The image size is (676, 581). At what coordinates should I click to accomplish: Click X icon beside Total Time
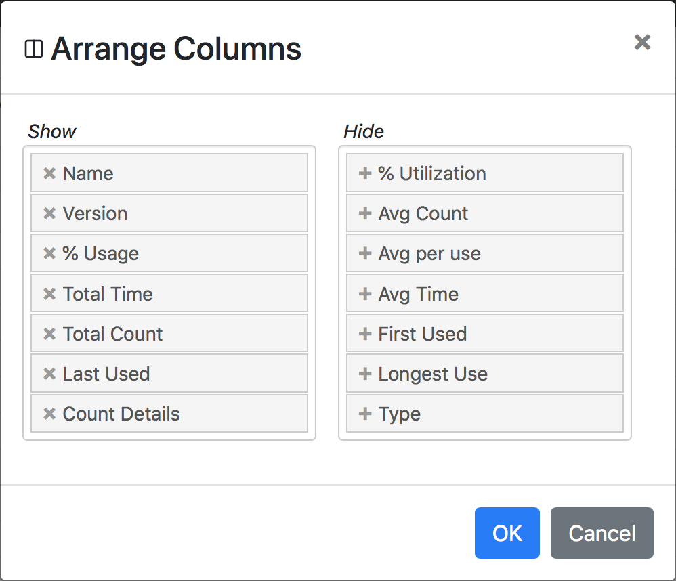tap(49, 294)
